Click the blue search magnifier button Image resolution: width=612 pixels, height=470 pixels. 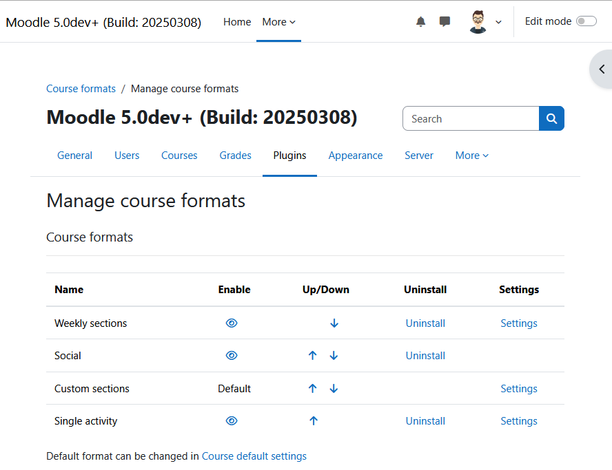coord(551,118)
